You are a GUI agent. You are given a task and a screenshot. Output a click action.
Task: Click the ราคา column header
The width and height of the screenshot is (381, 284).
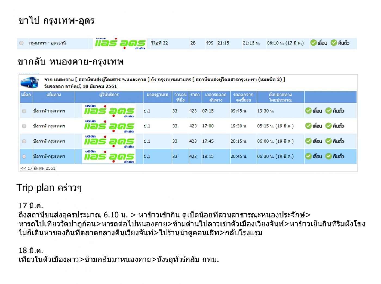click(195, 95)
